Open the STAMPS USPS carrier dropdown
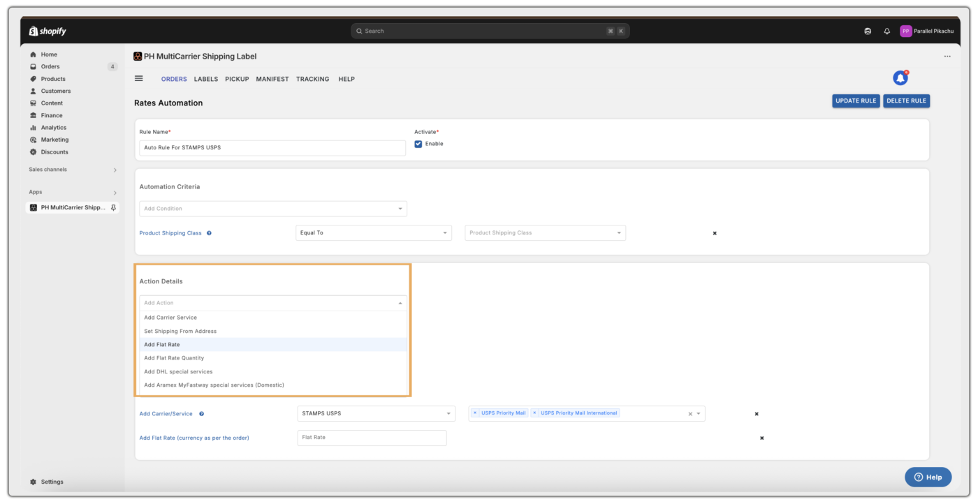The width and height of the screenshot is (978, 504). coord(377,414)
